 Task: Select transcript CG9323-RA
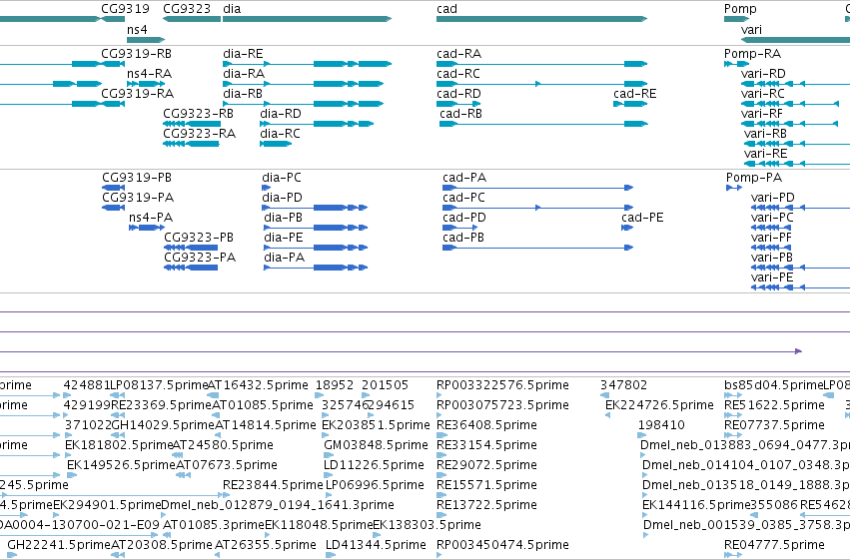(x=200, y=134)
